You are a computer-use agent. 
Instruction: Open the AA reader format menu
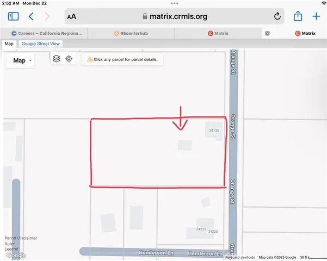pos(71,17)
